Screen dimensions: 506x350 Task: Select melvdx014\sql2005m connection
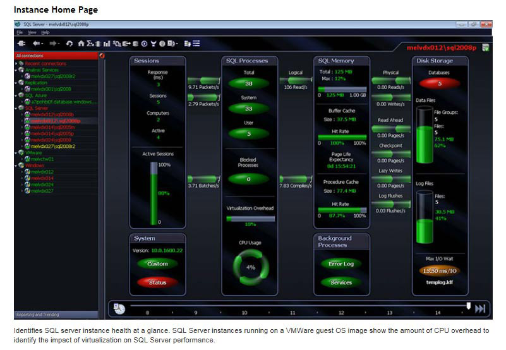[x=53, y=127]
